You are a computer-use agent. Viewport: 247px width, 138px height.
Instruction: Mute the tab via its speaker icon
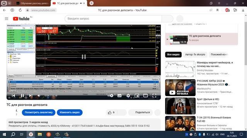pyautogui.click(x=81, y=3)
